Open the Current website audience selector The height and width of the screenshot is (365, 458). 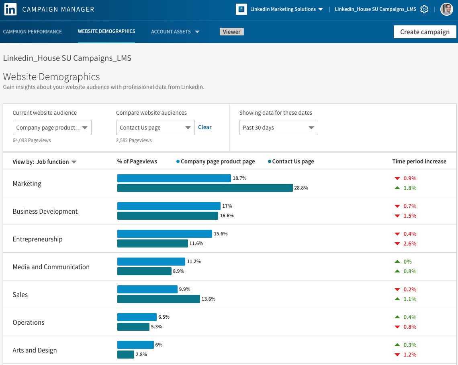(52, 127)
